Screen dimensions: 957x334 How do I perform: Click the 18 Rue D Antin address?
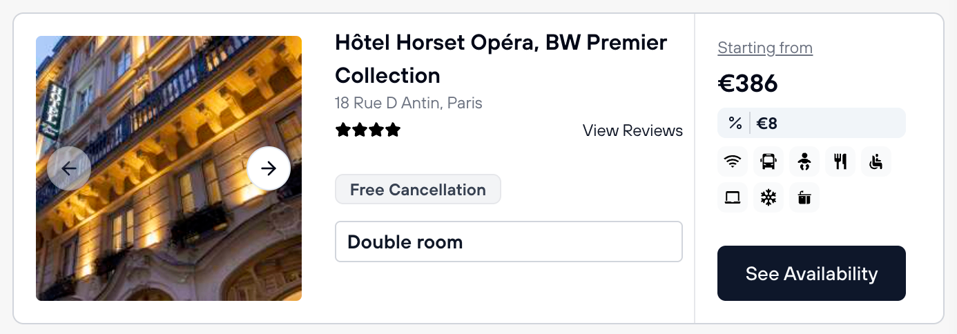408,104
